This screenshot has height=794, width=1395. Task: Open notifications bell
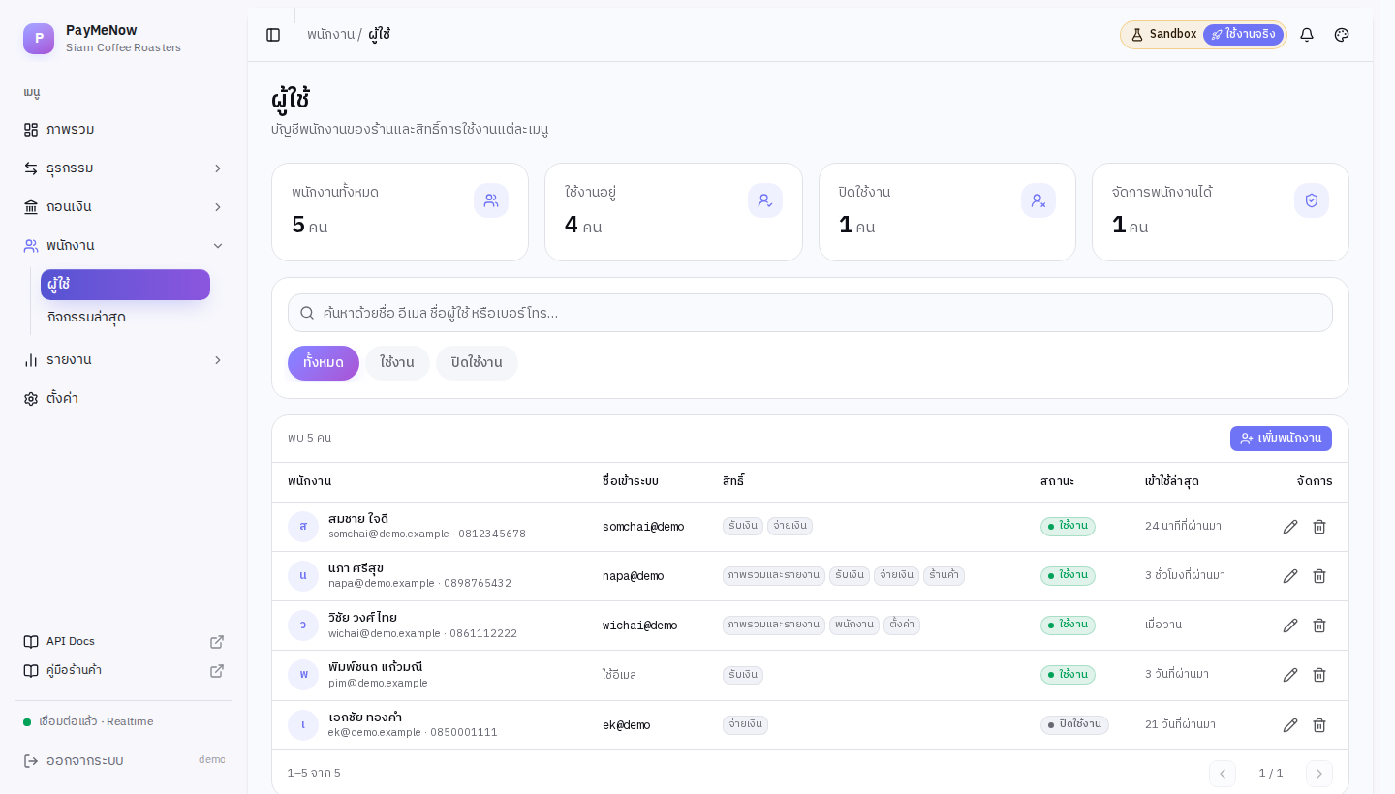(1307, 35)
